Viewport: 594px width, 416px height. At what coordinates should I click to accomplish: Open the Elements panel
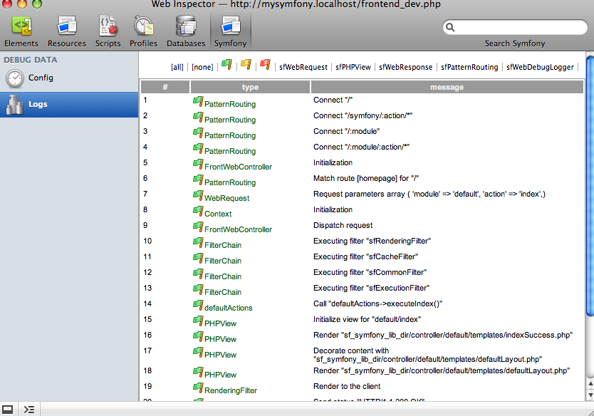tap(21, 31)
